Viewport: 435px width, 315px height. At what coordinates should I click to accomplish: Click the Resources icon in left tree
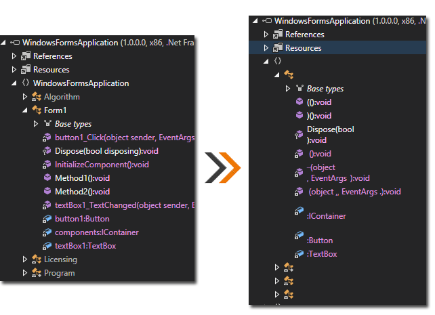(x=26, y=69)
